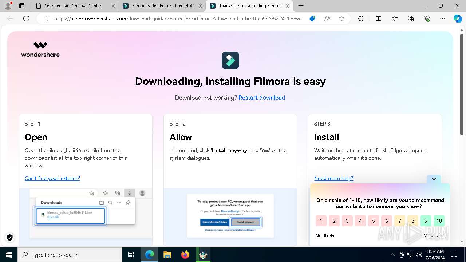The height and width of the screenshot is (262, 466).
Task: Open the Edge profile icon
Action: (8, 6)
